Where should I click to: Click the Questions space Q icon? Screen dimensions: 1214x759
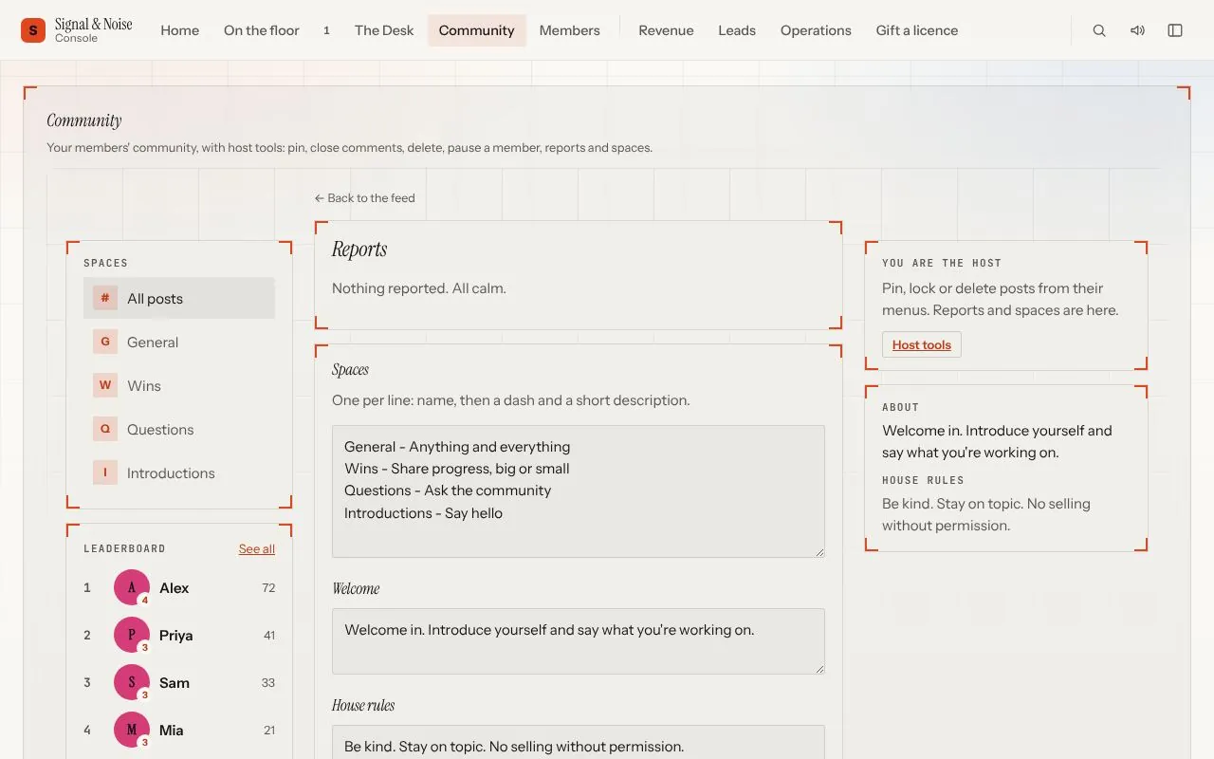point(105,429)
